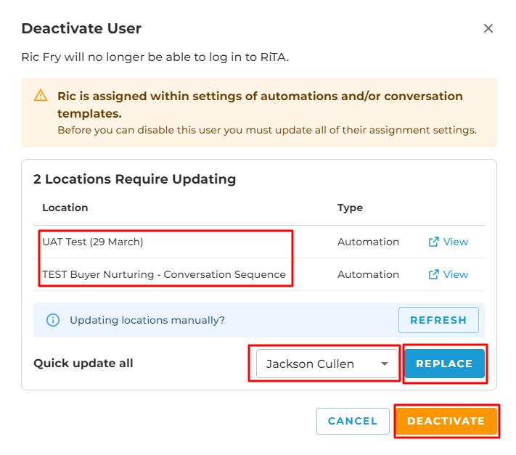
Task: Click the dropdown arrow beside Jackson Cullen
Action: [385, 364]
